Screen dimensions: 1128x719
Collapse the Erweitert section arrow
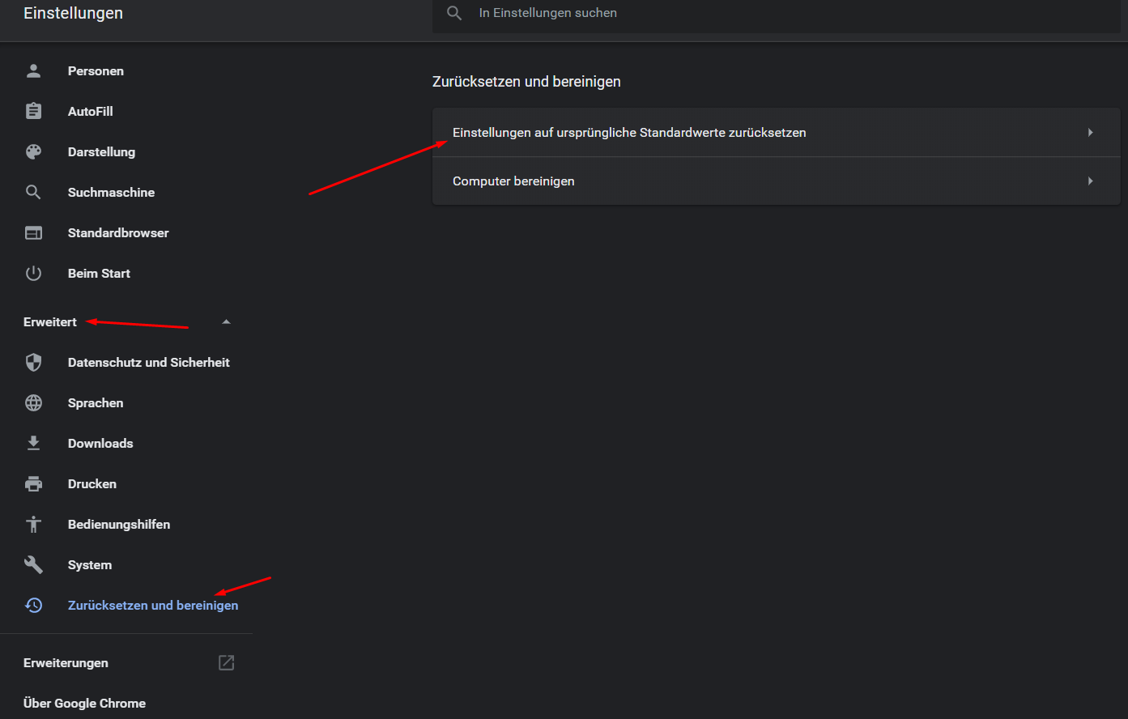pyautogui.click(x=226, y=321)
